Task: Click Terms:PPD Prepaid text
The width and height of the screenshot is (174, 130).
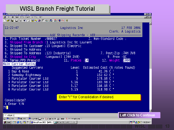Action: click(25, 60)
